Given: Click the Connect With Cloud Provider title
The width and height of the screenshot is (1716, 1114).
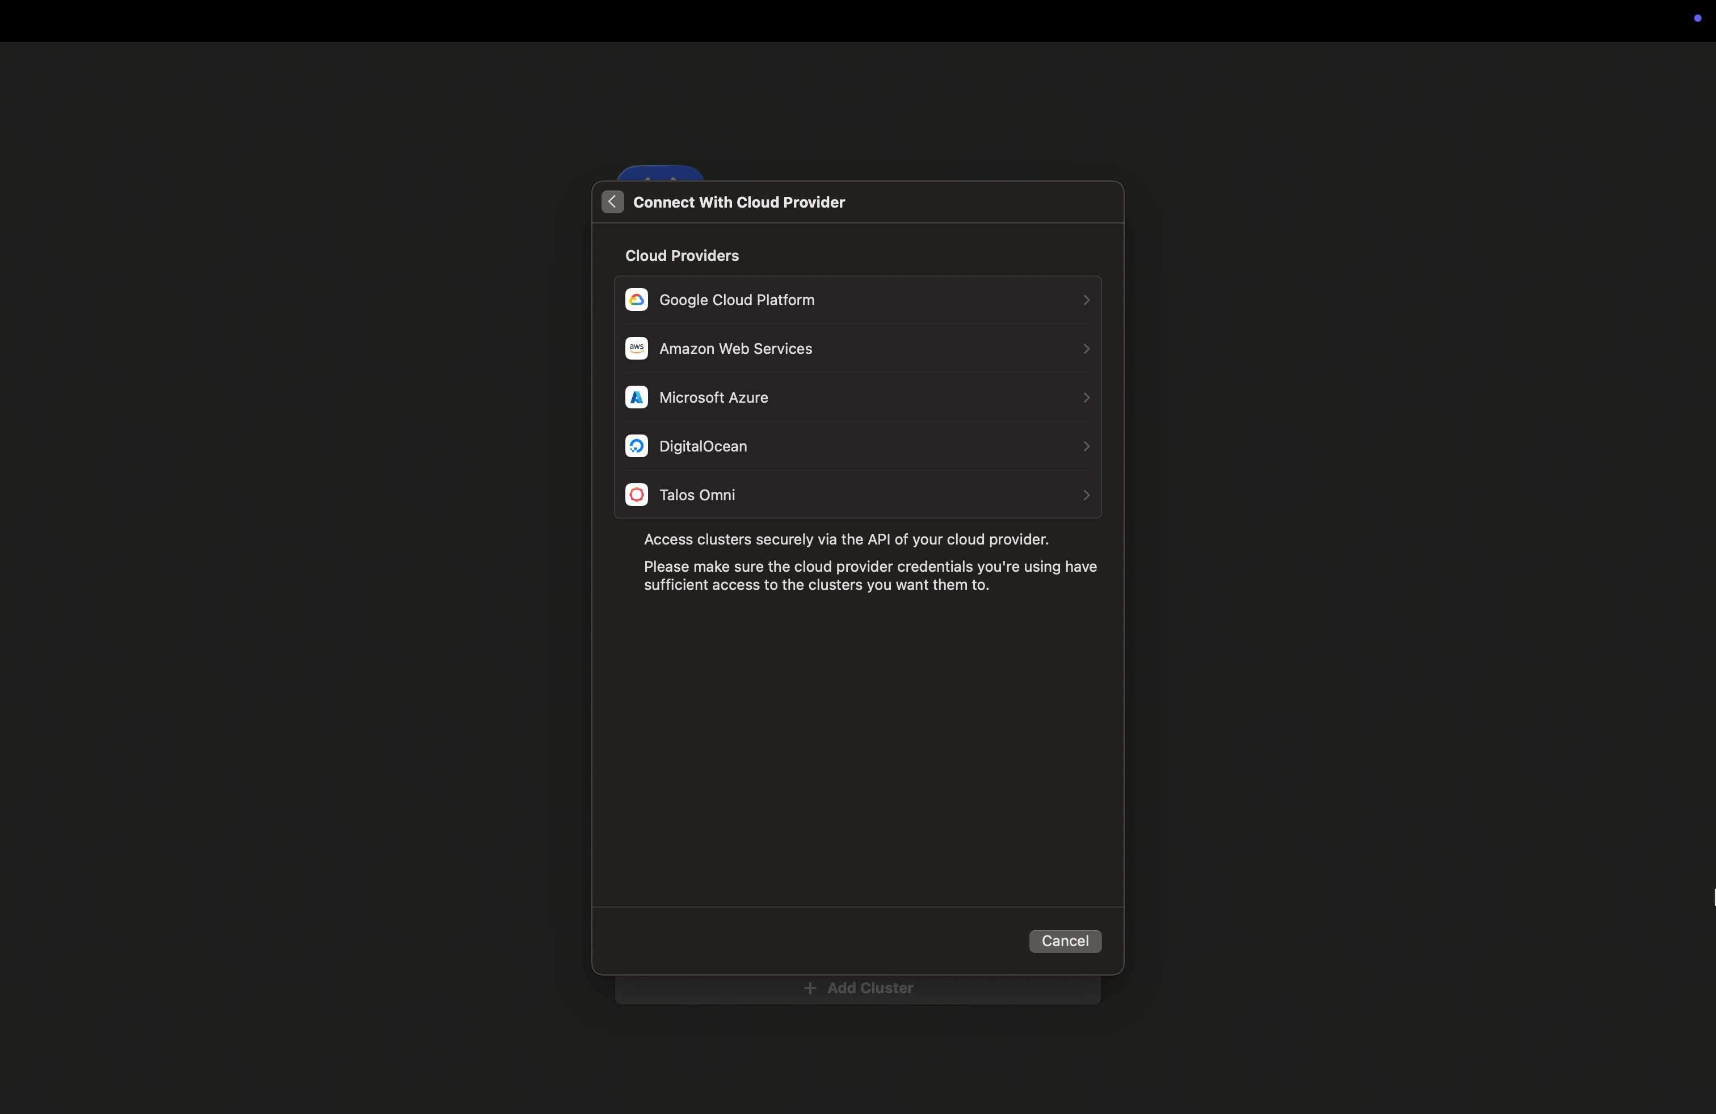Looking at the screenshot, I should [739, 202].
